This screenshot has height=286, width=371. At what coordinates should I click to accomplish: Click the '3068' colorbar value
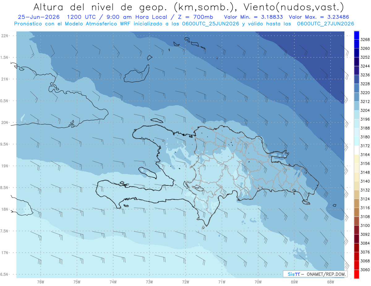[365, 261]
